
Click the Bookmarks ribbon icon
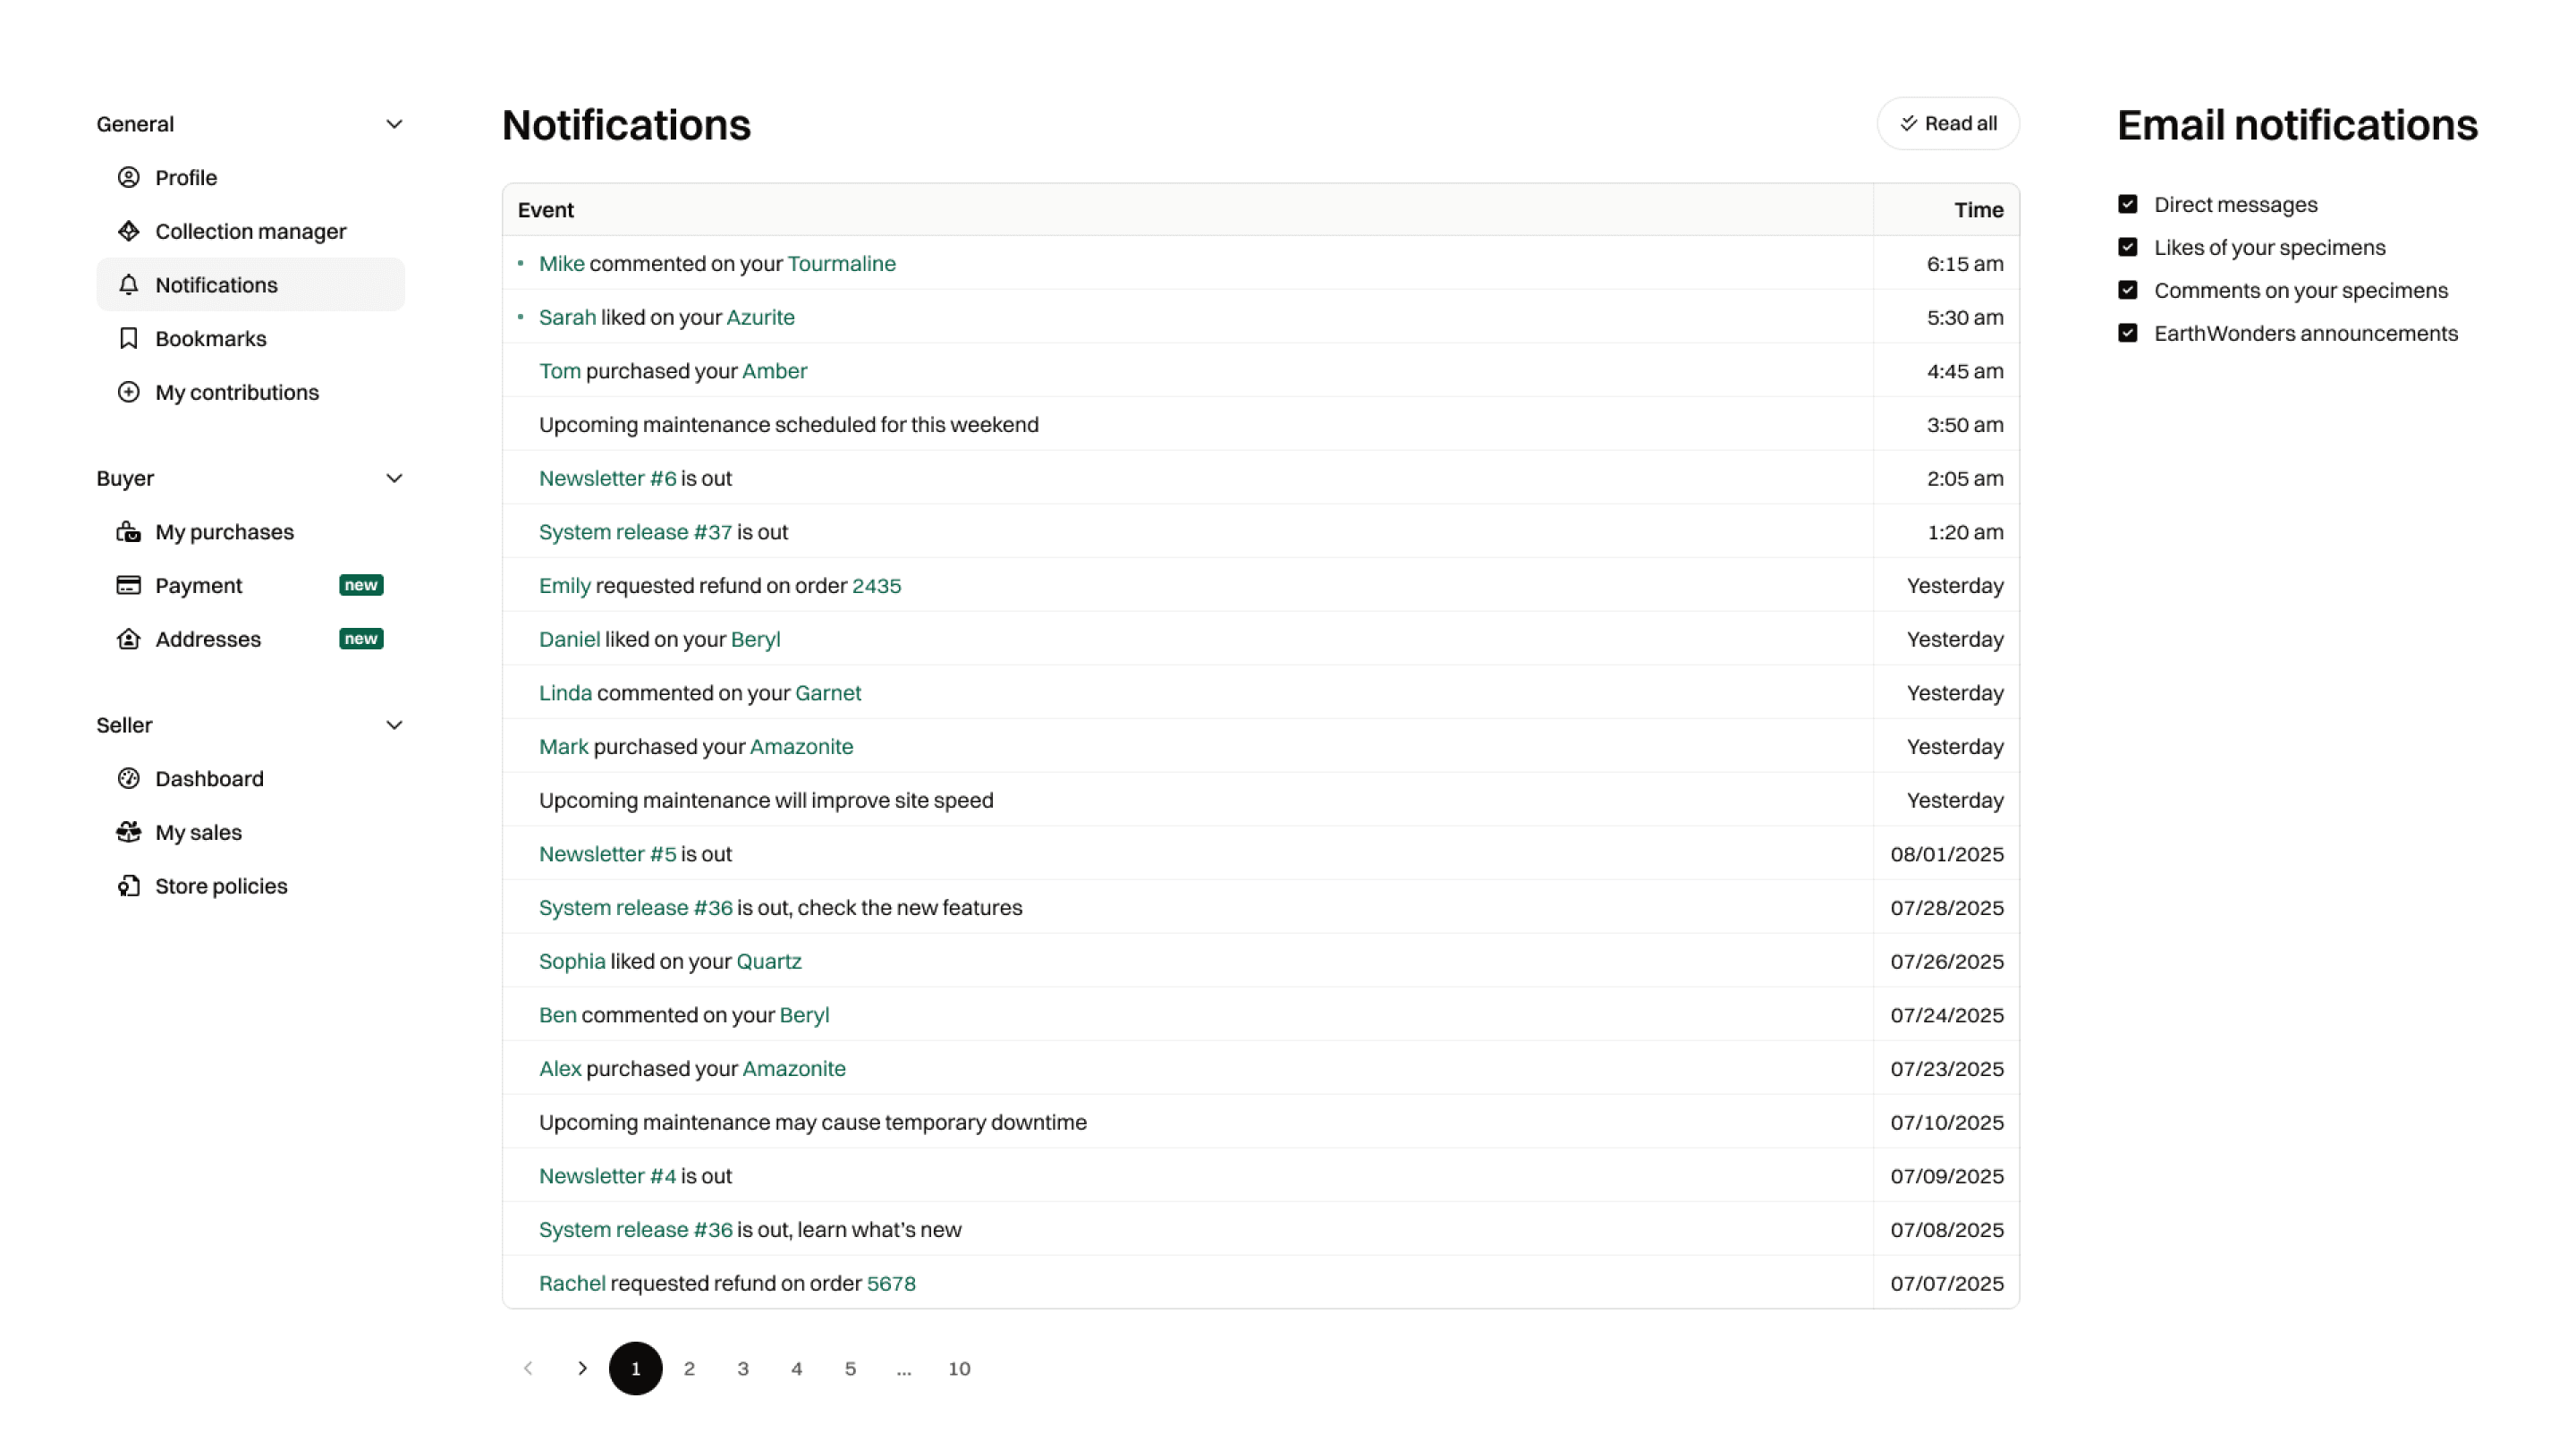pos(128,338)
